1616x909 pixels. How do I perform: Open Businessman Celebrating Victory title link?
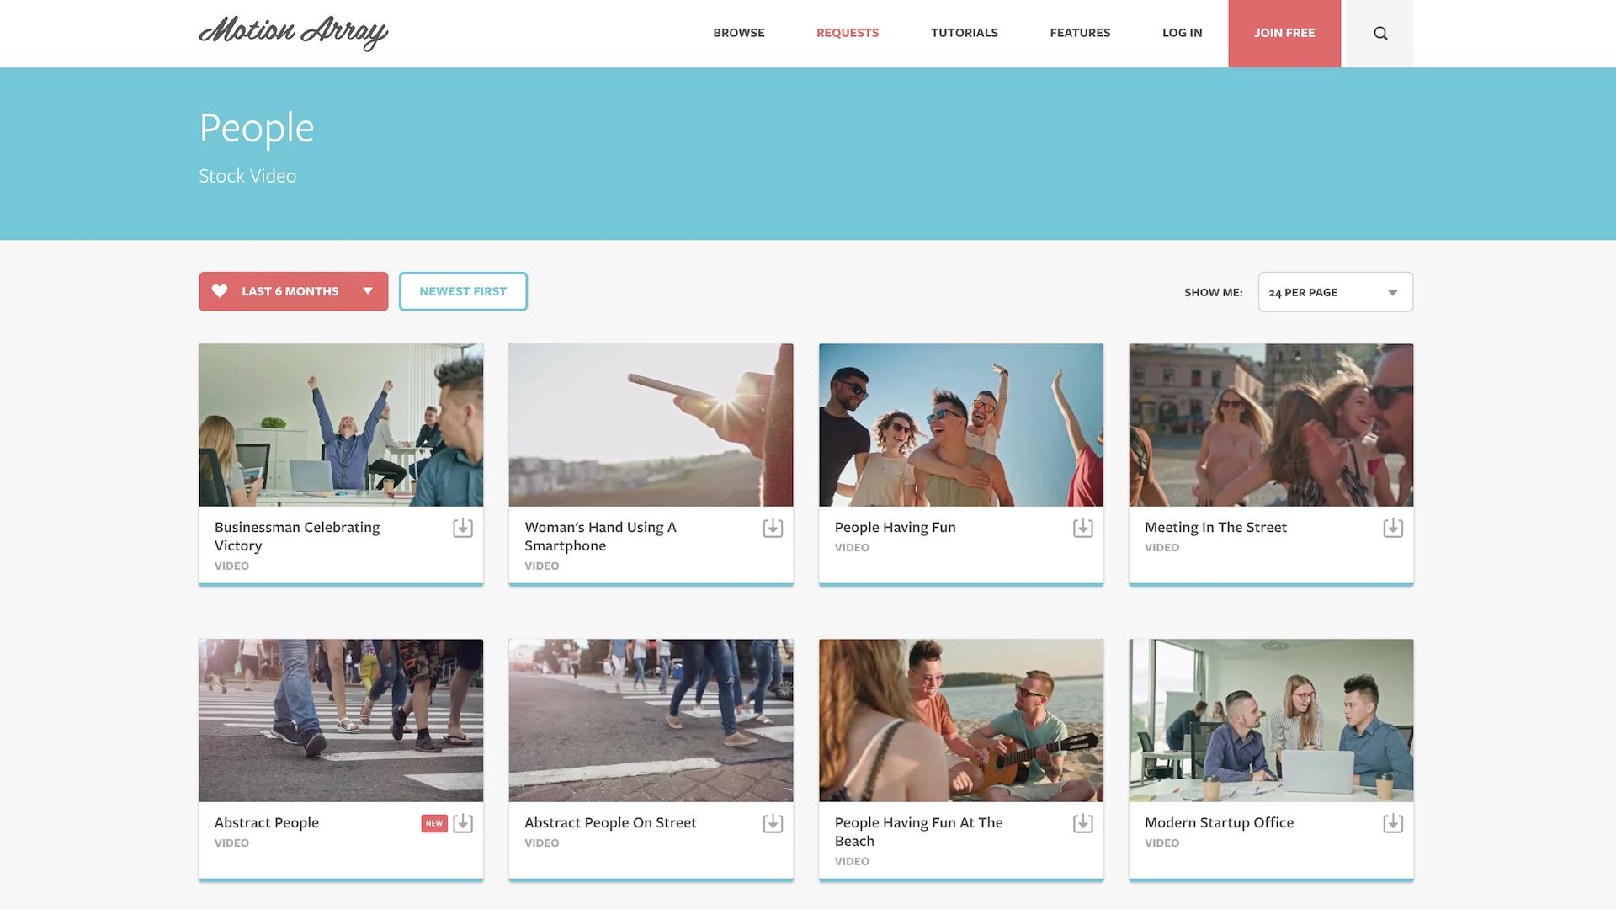(297, 536)
